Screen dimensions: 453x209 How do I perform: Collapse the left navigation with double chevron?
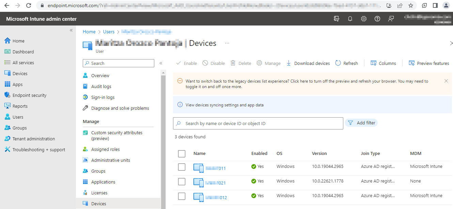click(x=71, y=30)
